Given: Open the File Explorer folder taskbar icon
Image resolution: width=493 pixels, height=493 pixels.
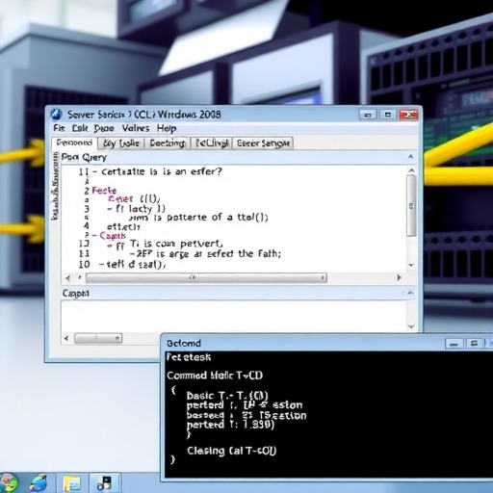Looking at the screenshot, I should tap(72, 483).
